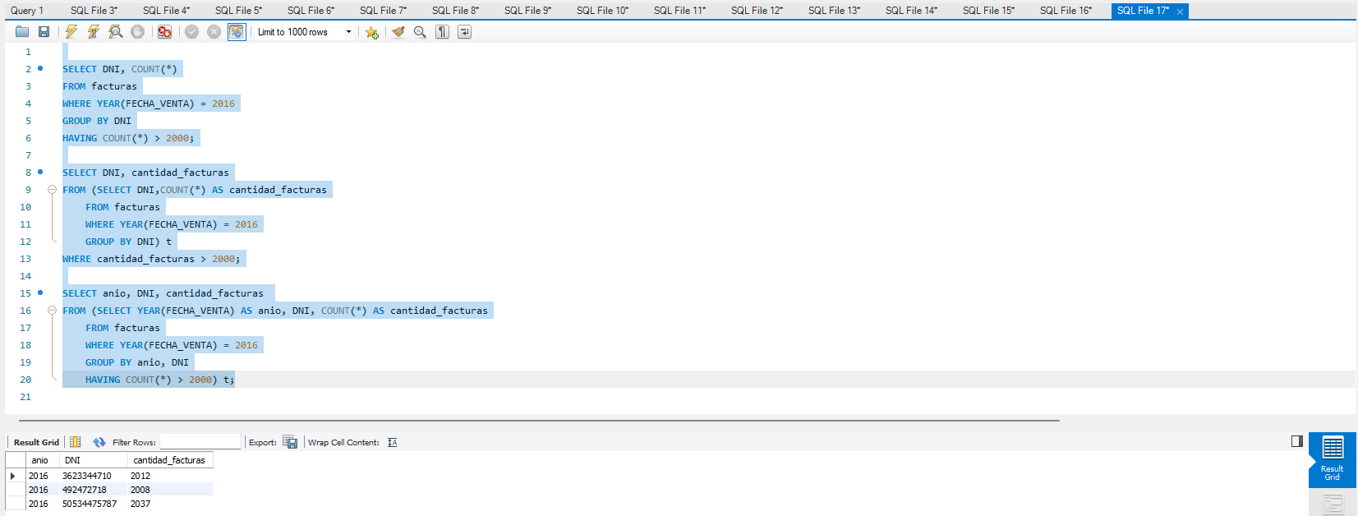This screenshot has width=1358, height=516.
Task: Toggle the result side panel visibility
Action: tap(1297, 441)
